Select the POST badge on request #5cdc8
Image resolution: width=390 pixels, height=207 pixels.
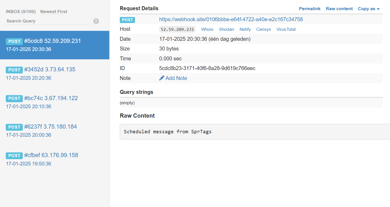[x=14, y=41]
